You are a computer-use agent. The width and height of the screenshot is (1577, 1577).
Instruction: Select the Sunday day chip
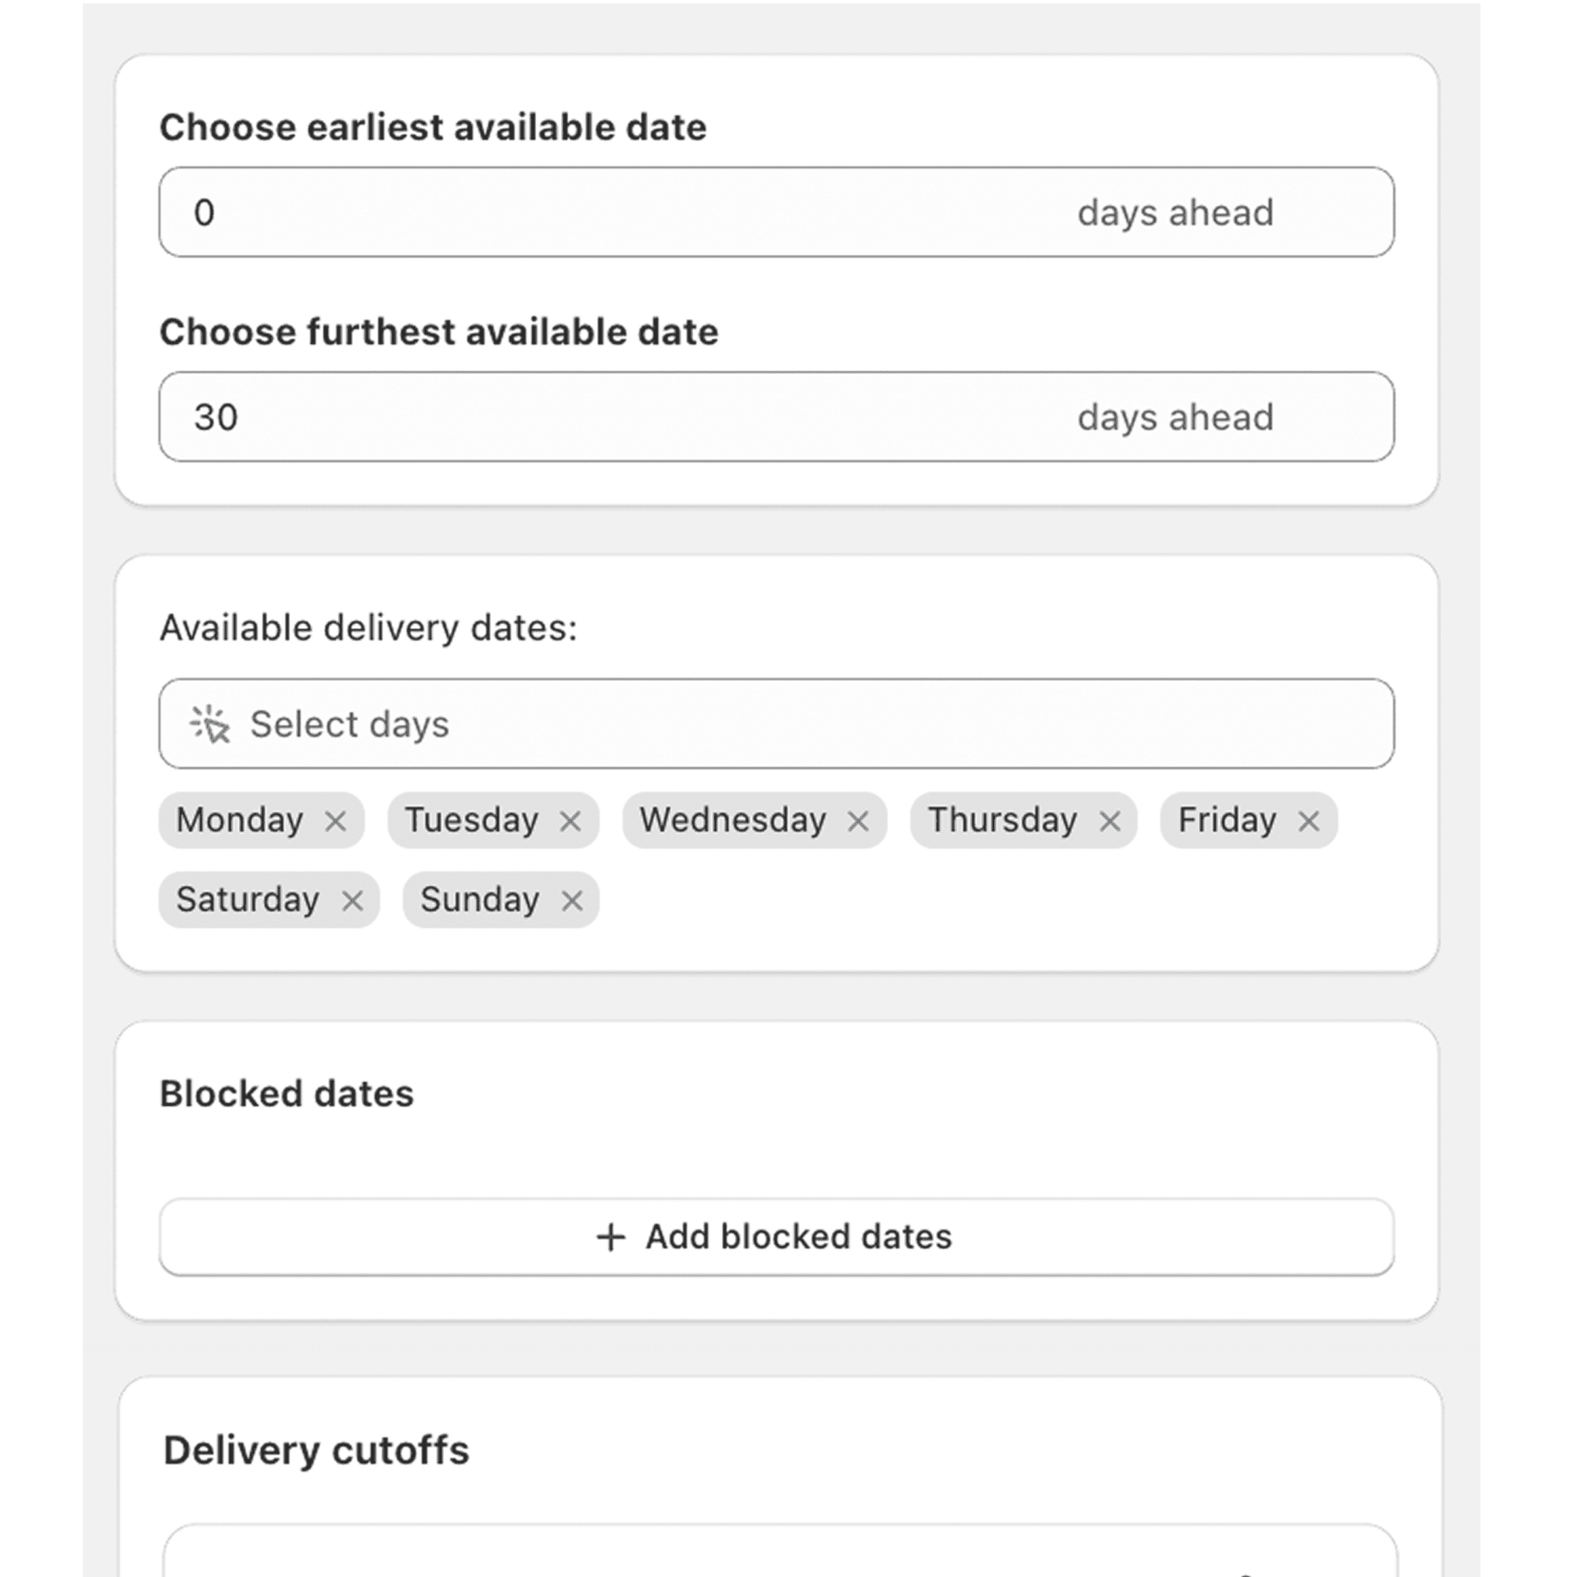(x=479, y=900)
